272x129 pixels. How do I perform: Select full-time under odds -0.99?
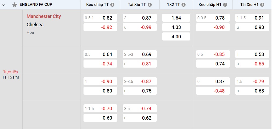tap(140, 27)
